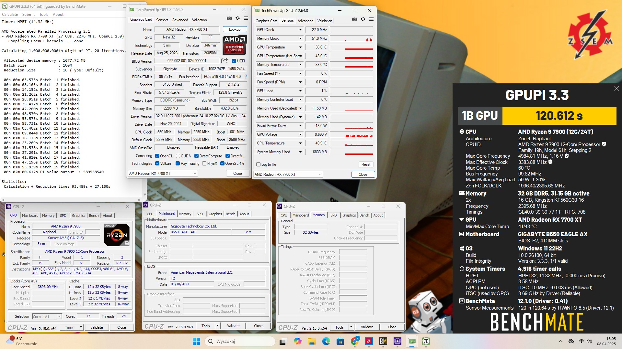The width and height of the screenshot is (622, 349).
Task: Open Submit menu in GPUPI
Action: click(x=29, y=15)
